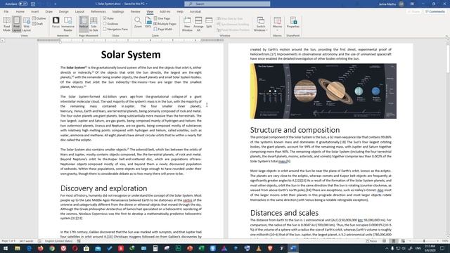Screen dimensions: 450x253
Task: Select Web Layout icon in status bar
Action: pyautogui.click(x=403, y=241)
